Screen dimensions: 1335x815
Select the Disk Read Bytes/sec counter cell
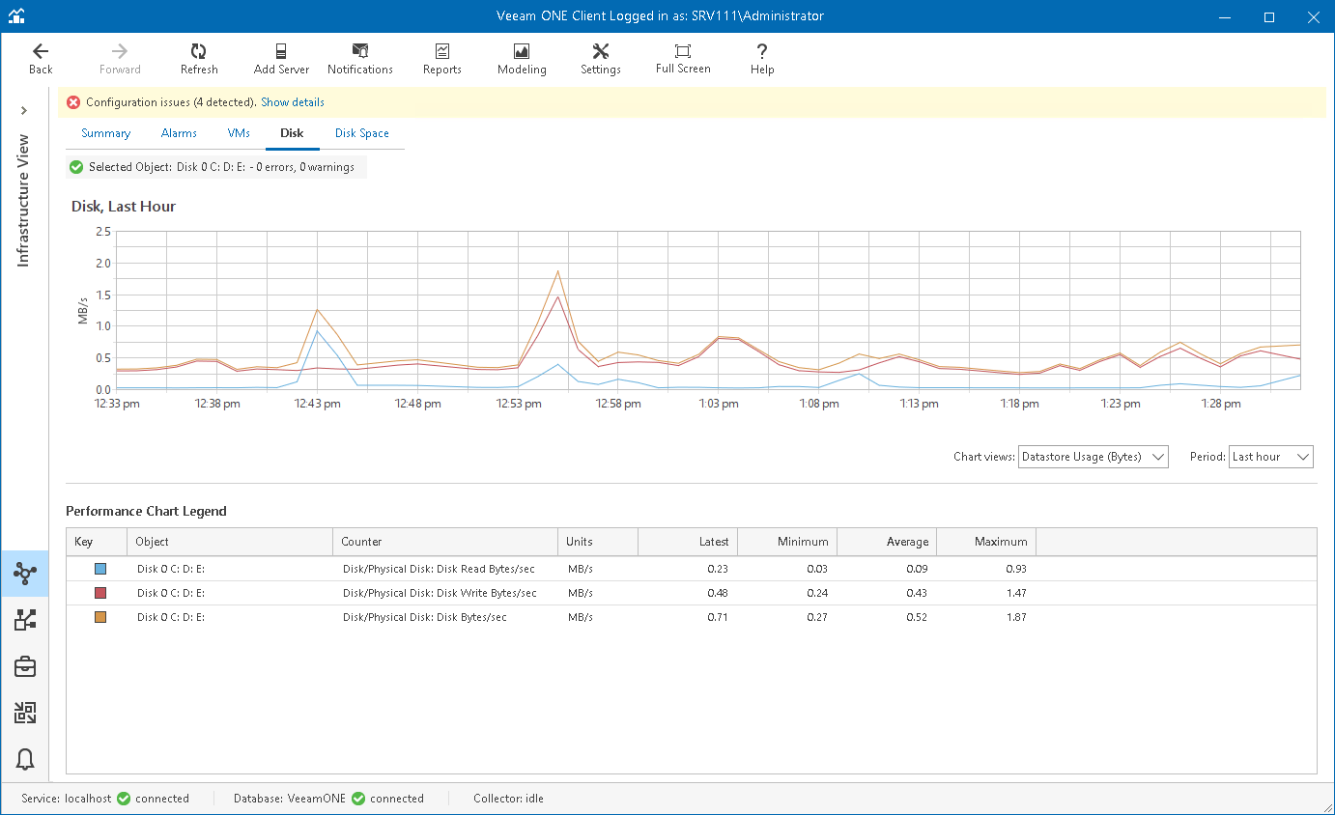[440, 569]
